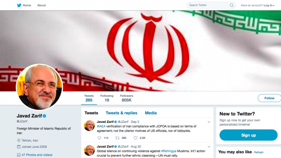The width and height of the screenshot is (281, 158).
Task: Switch to the Tweets & replies tab
Action: tap(121, 113)
